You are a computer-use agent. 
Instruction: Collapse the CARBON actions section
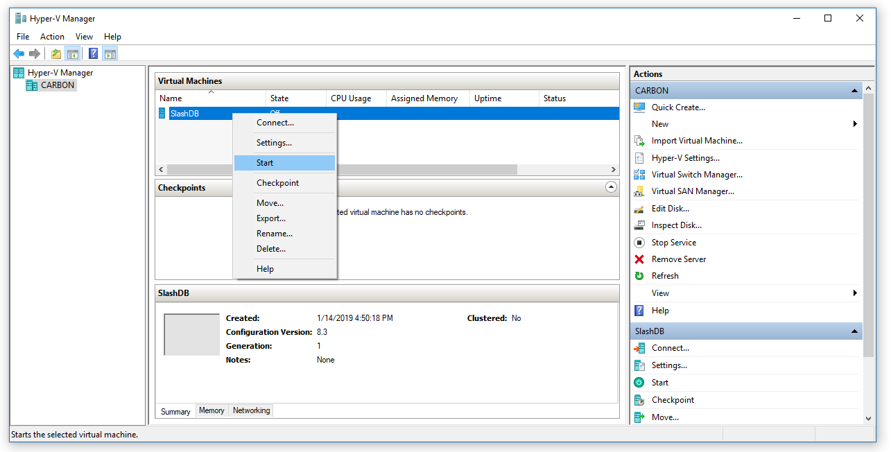click(x=855, y=91)
